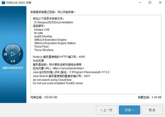Click the proxyServerAlias reverse proxy URL
The height and width of the screenshot is (117, 165).
click(68, 68)
